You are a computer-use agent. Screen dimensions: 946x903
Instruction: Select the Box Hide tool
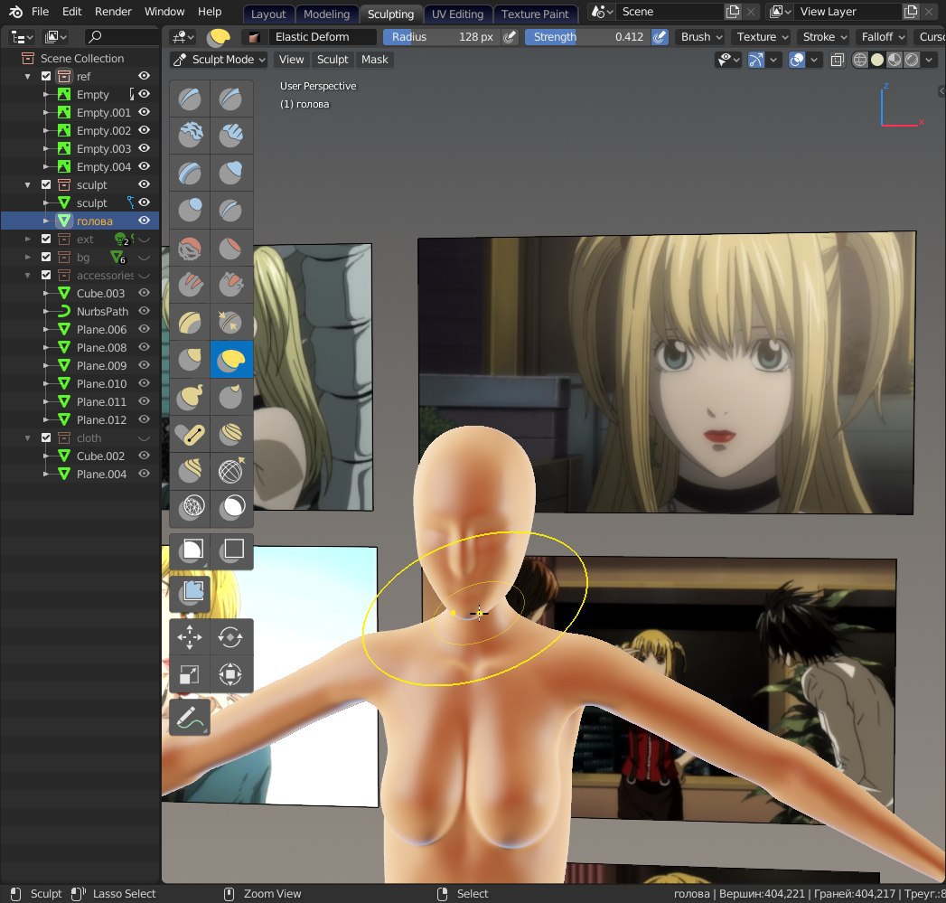pos(231,550)
